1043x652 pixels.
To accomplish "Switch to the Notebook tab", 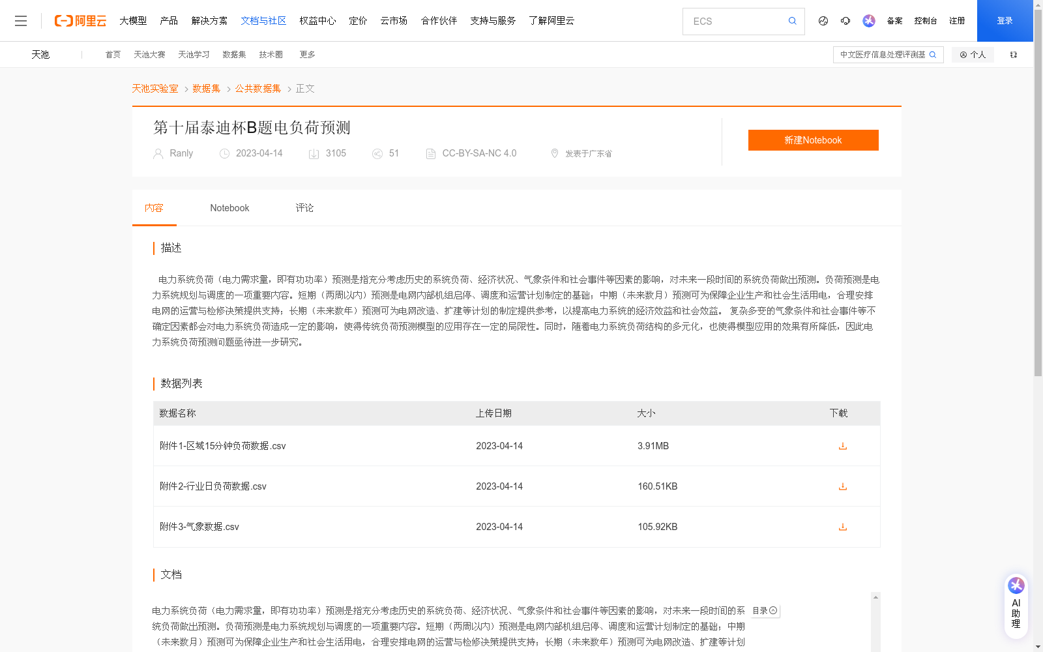I will click(229, 208).
